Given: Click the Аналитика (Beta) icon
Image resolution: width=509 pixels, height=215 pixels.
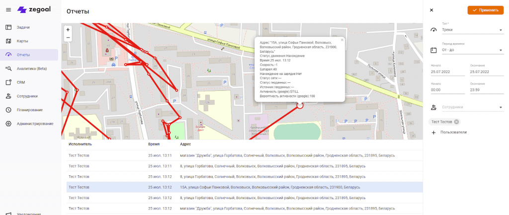Looking at the screenshot, I should coord(8,69).
